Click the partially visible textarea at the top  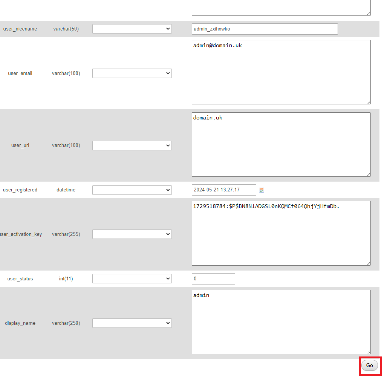[x=281, y=8]
